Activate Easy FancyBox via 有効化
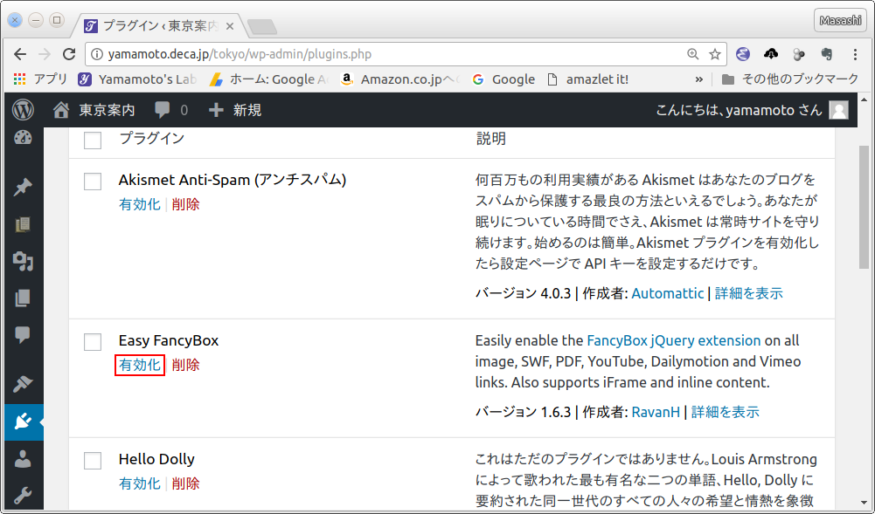Image resolution: width=875 pixels, height=514 pixels. pos(140,365)
